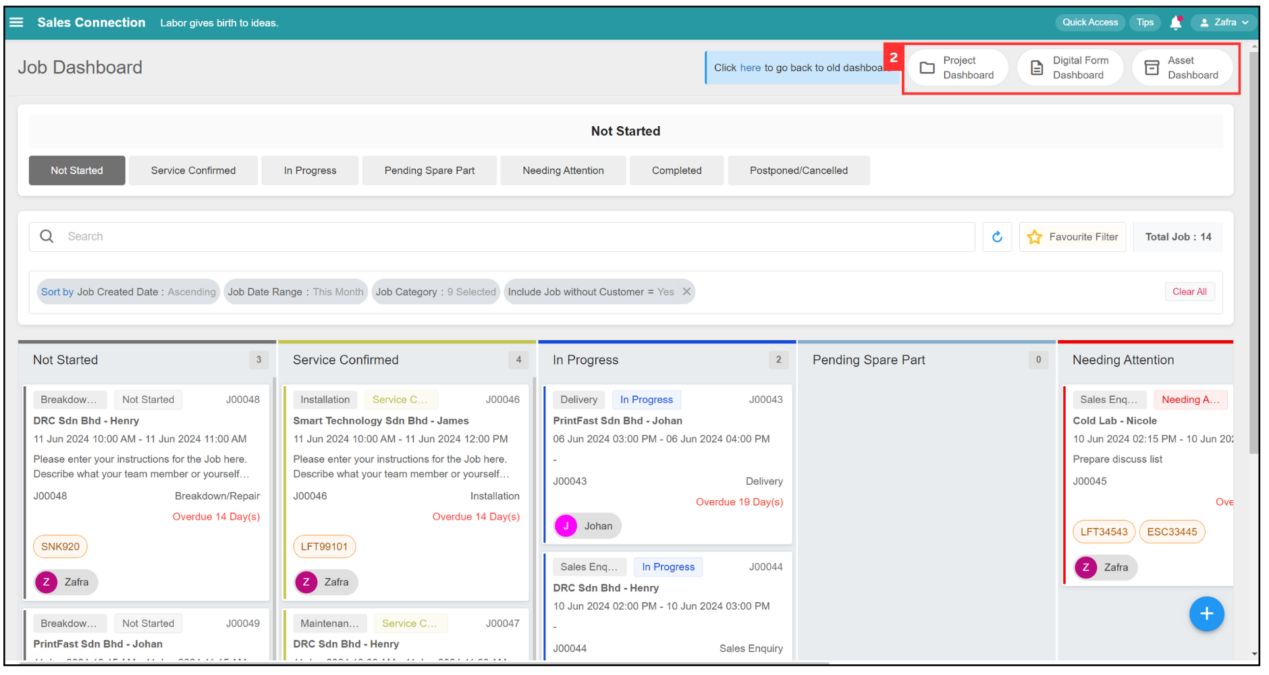This screenshot has height=675, width=1269.
Task: Open Job Date Range filter chip
Action: [x=296, y=292]
